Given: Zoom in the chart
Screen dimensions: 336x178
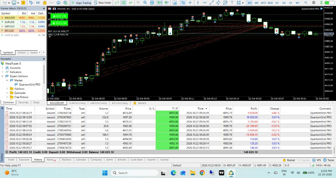Looking at the screenshot, I should 138,2.
